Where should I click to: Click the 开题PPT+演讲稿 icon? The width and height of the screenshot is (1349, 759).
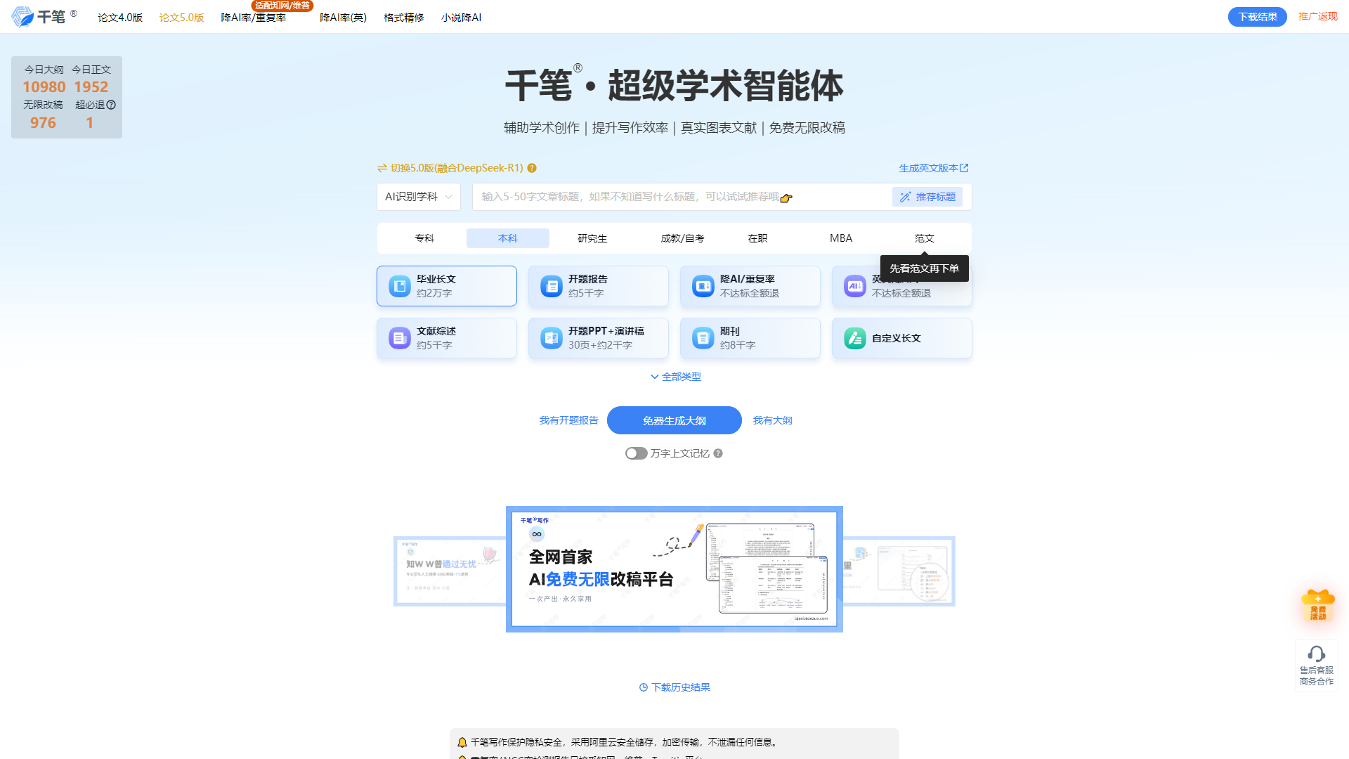tap(551, 337)
